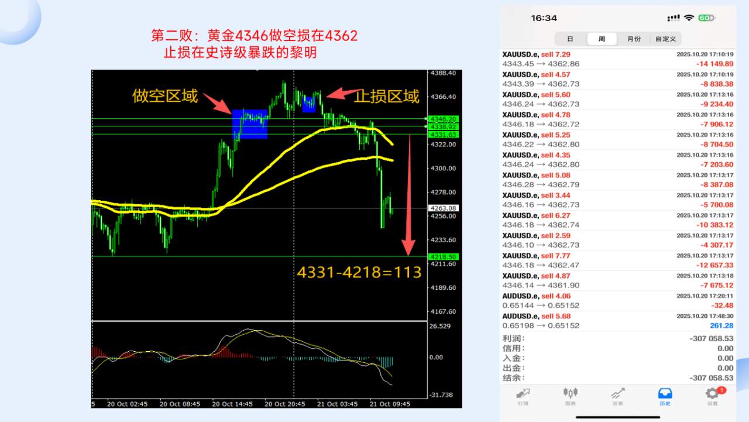Click the 4256.00 price axis value
Screen dimensions: 749x422
point(443,216)
